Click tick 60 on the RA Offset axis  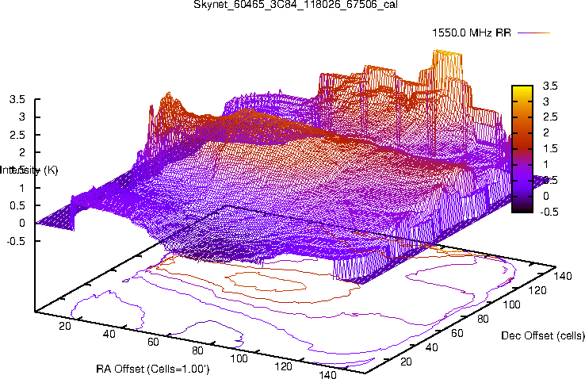[x=153, y=342]
